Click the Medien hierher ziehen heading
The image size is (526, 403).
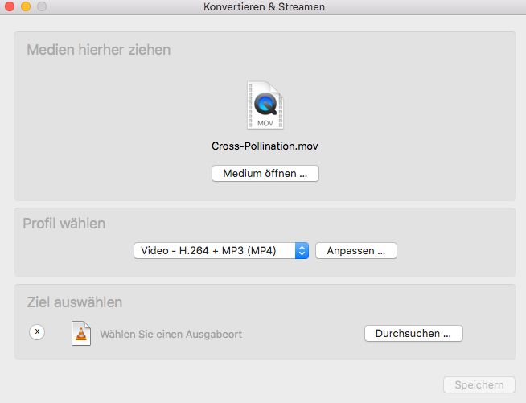[99, 50]
